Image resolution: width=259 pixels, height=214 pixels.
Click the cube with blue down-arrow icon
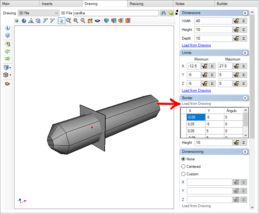tap(38, 21)
